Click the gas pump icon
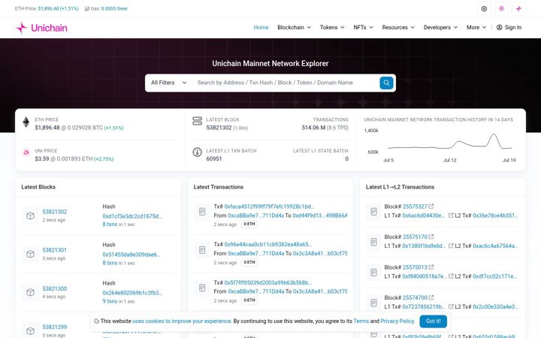This screenshot has height=338, width=541. [86, 8]
